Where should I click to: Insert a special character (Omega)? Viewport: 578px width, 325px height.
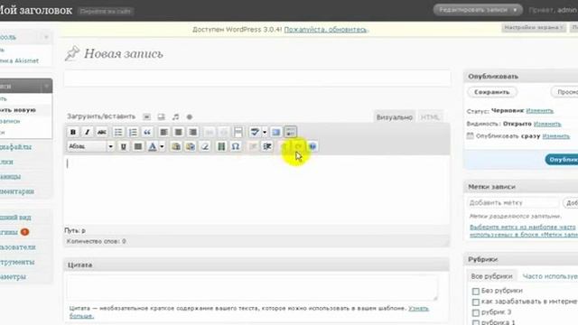236,146
